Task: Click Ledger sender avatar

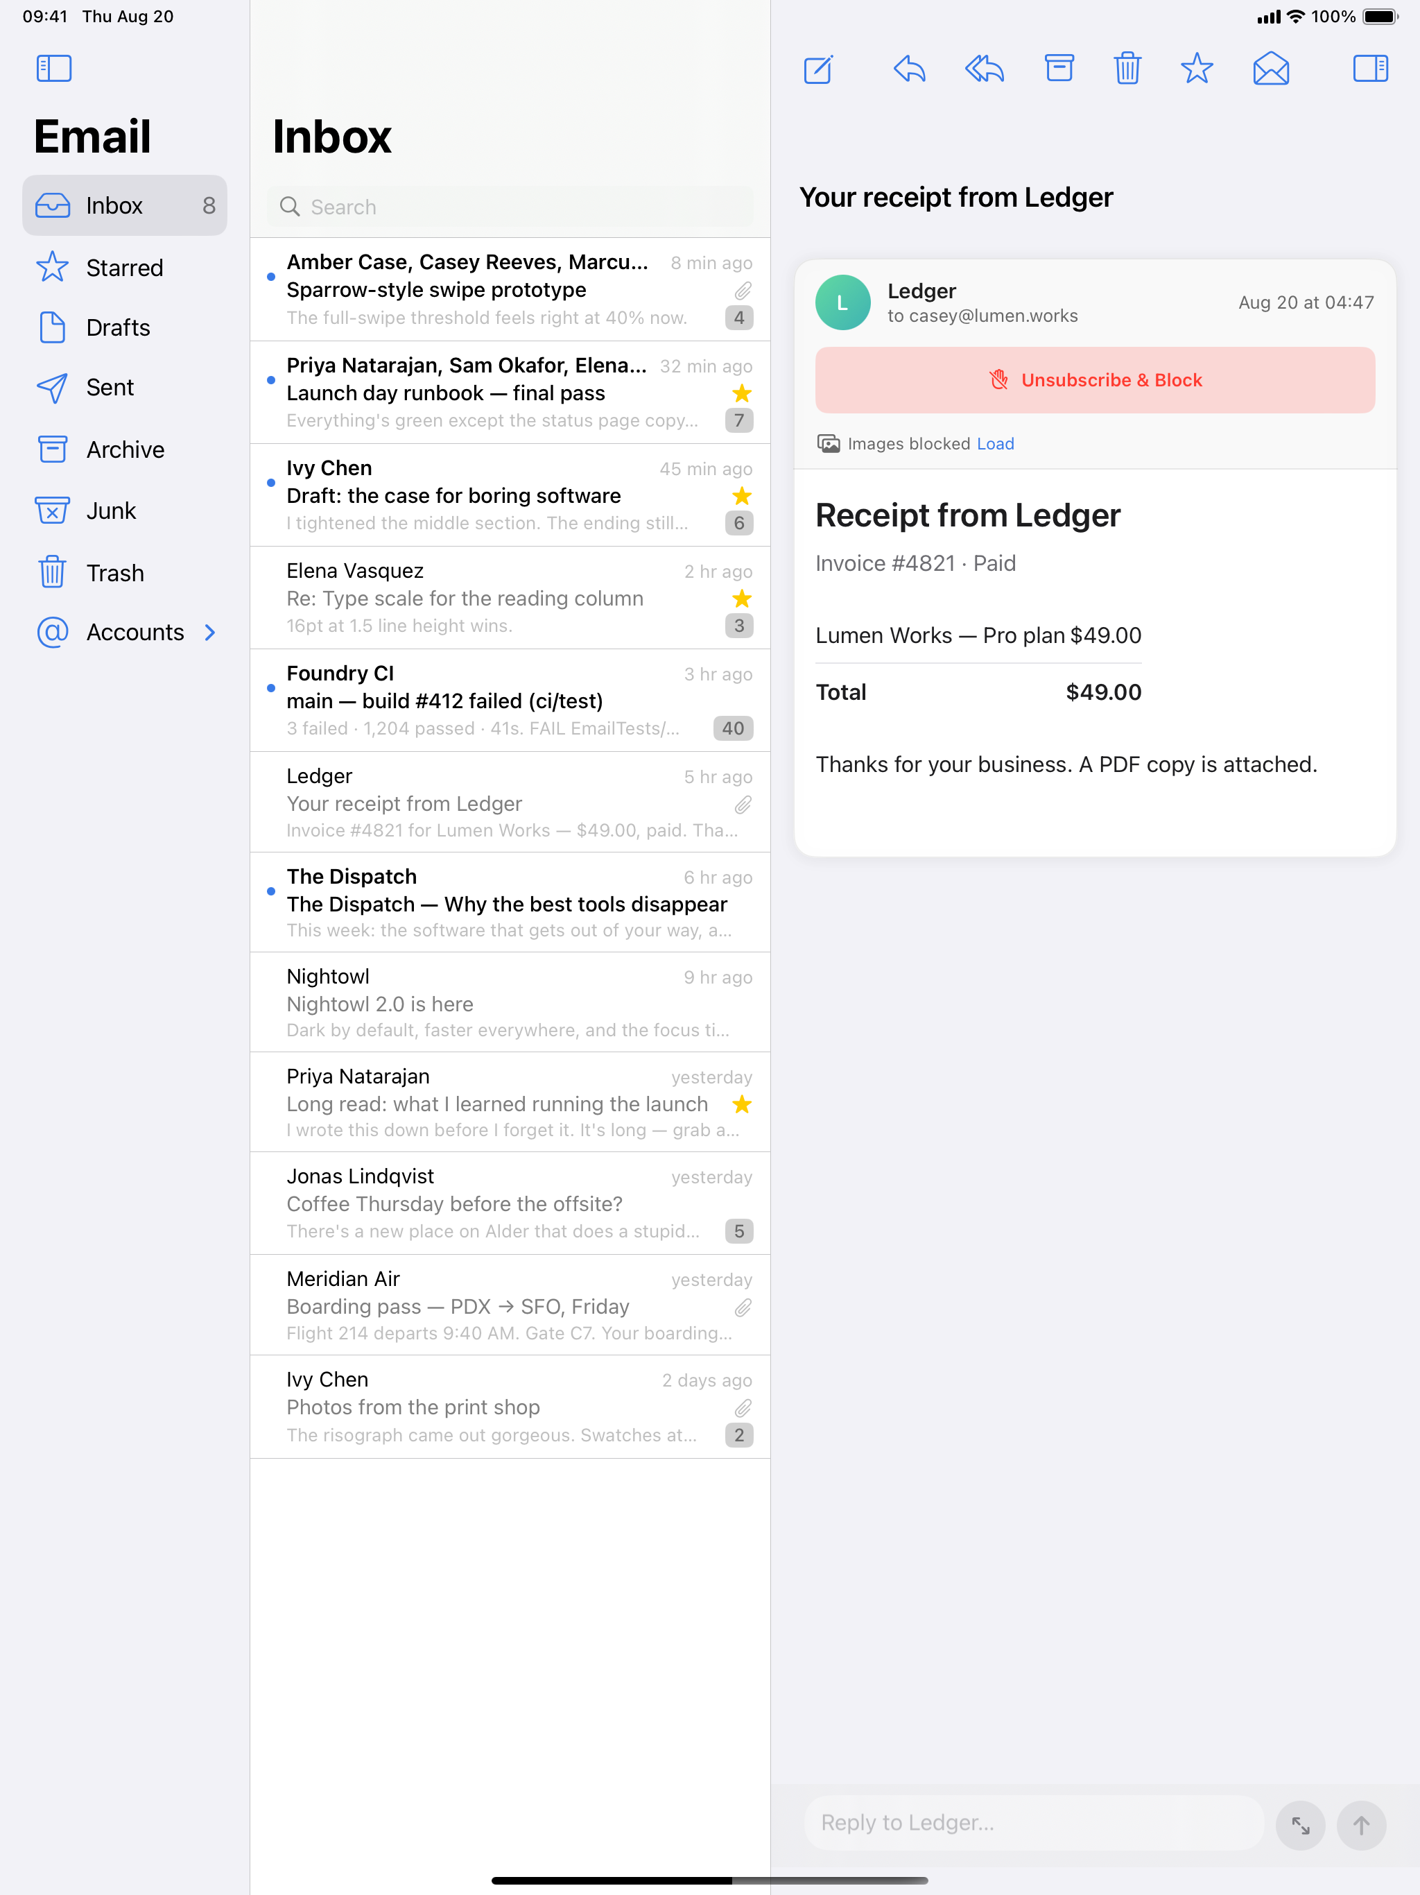Action: pyautogui.click(x=842, y=302)
